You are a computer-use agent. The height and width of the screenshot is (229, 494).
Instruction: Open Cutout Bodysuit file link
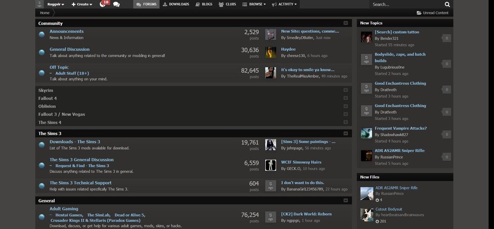coord(389,209)
